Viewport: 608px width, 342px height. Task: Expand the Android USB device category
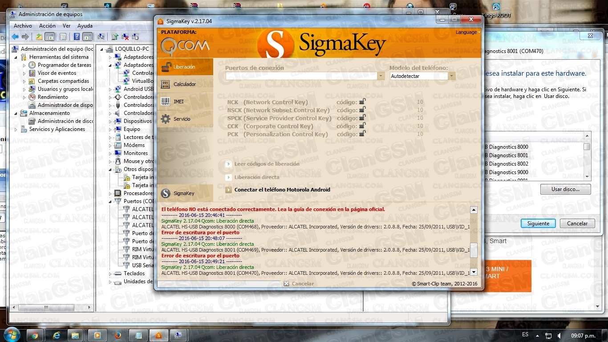click(x=110, y=89)
